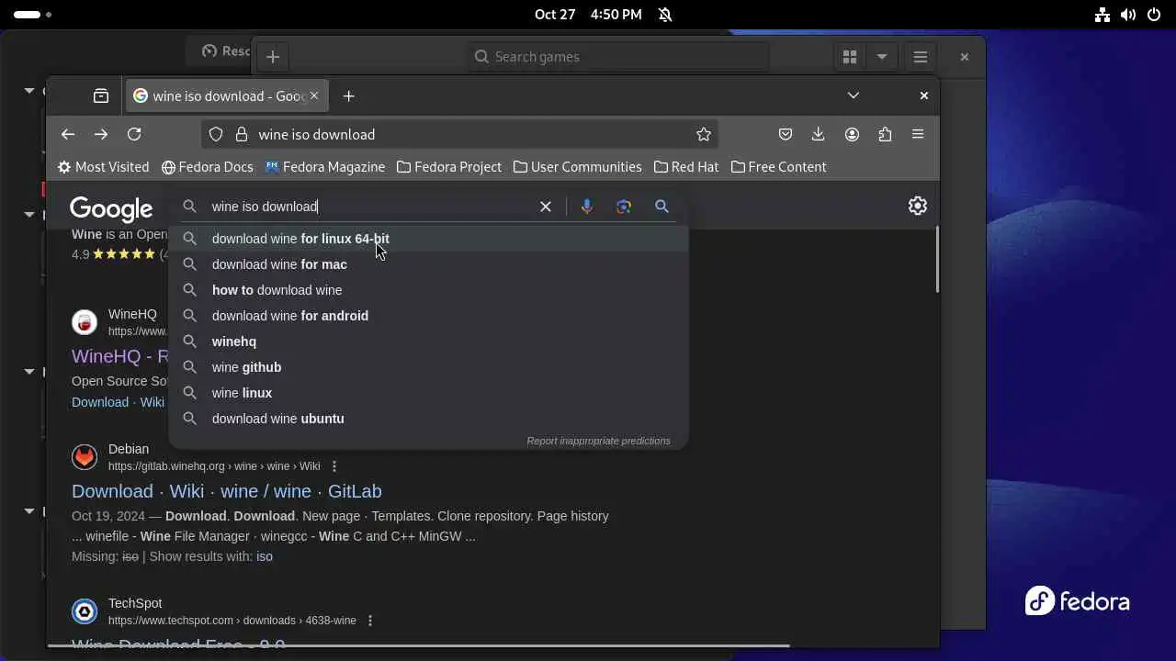1176x661 pixels.
Task: Select the 'winehq' suggestion
Action: (429, 342)
